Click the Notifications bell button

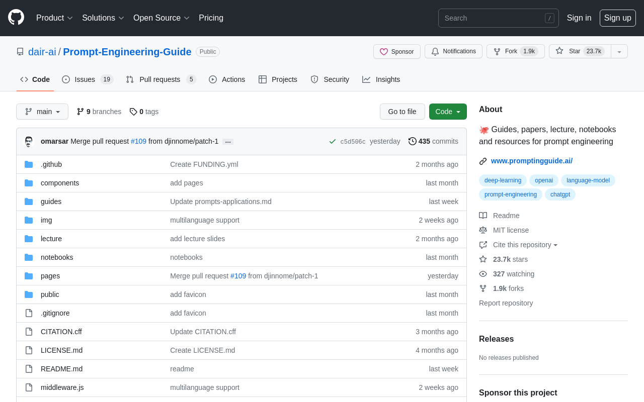click(453, 51)
